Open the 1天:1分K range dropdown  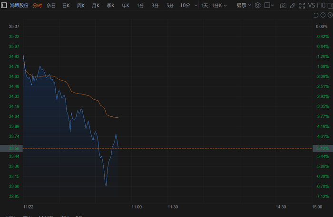coord(213,5)
